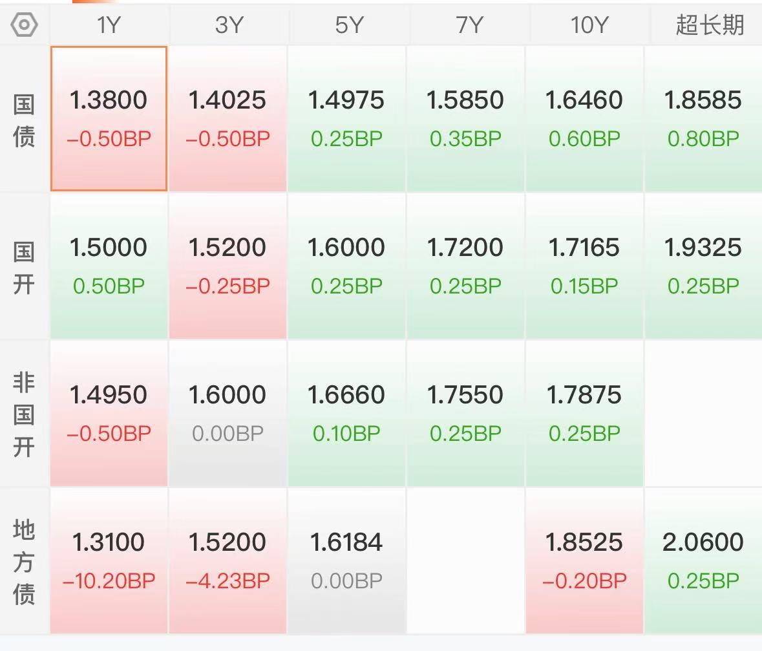
Task: Click the 国开 7Y yield 1.7200 cell
Action: tap(465, 266)
